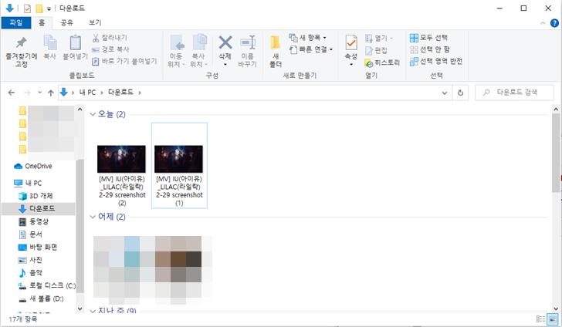Collapse the ribbon with the chevron

coord(543,23)
